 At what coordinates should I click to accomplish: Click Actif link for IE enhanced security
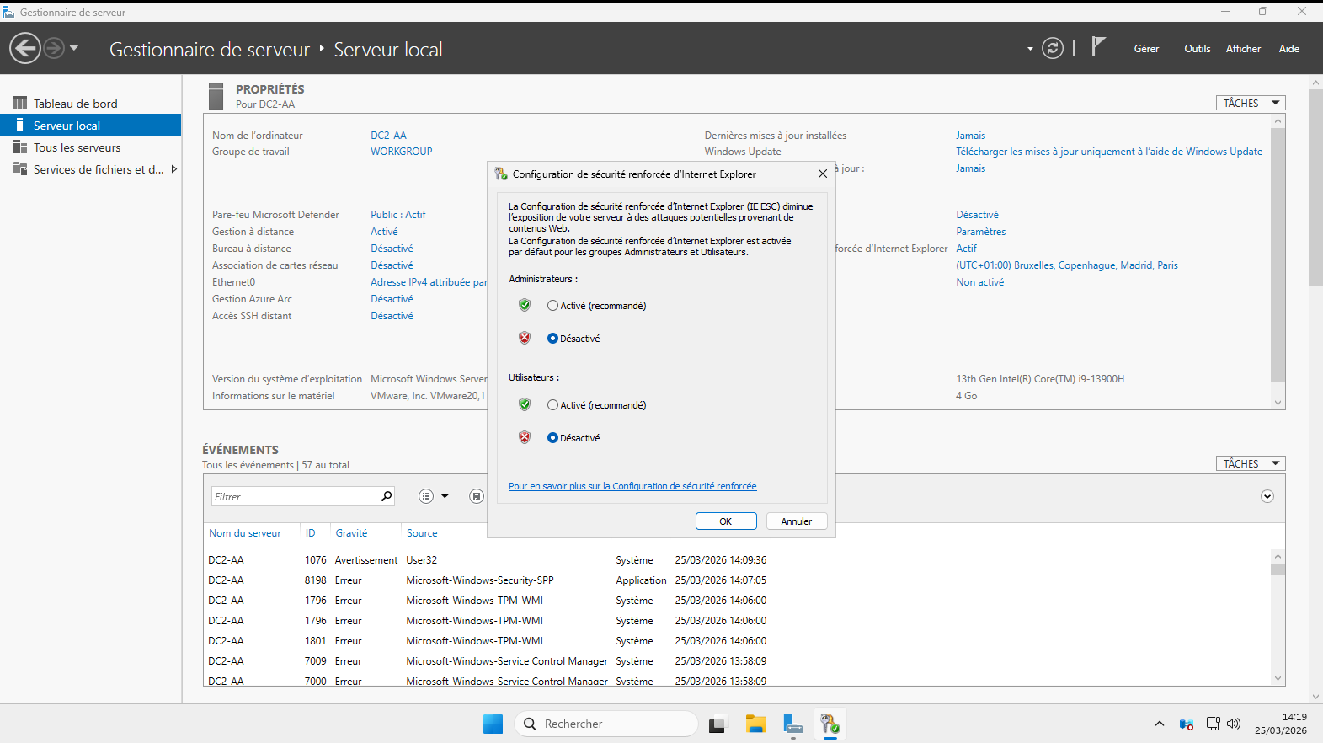tap(967, 249)
